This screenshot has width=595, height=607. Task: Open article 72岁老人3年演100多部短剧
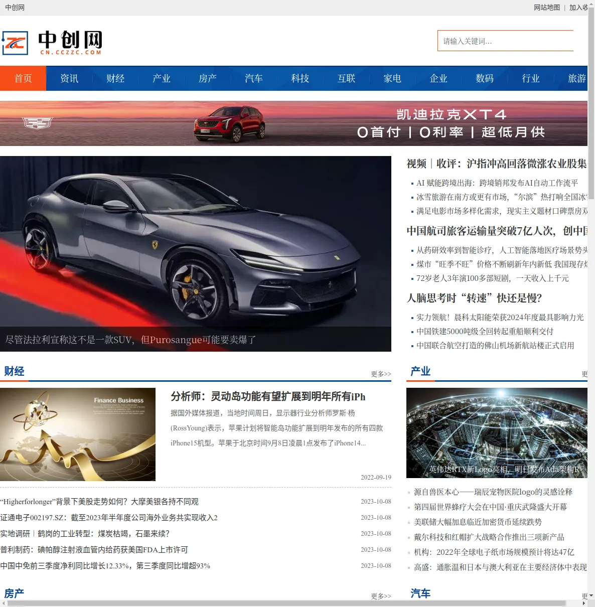point(493,278)
